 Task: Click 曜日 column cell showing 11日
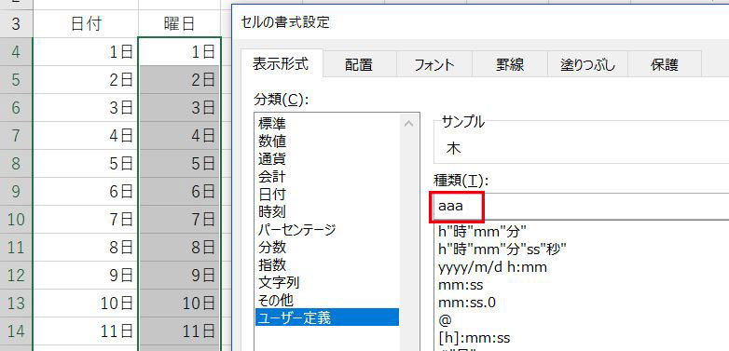(180, 331)
